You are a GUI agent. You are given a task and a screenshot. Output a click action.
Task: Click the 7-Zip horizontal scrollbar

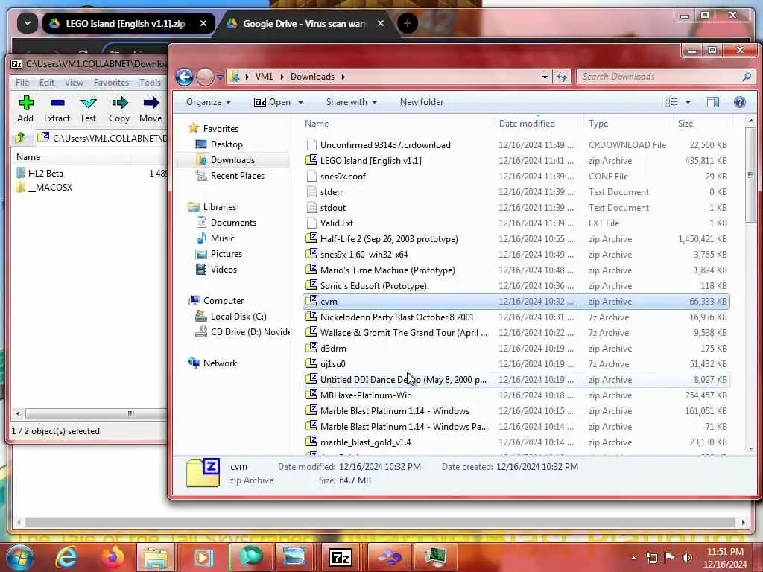[98, 413]
